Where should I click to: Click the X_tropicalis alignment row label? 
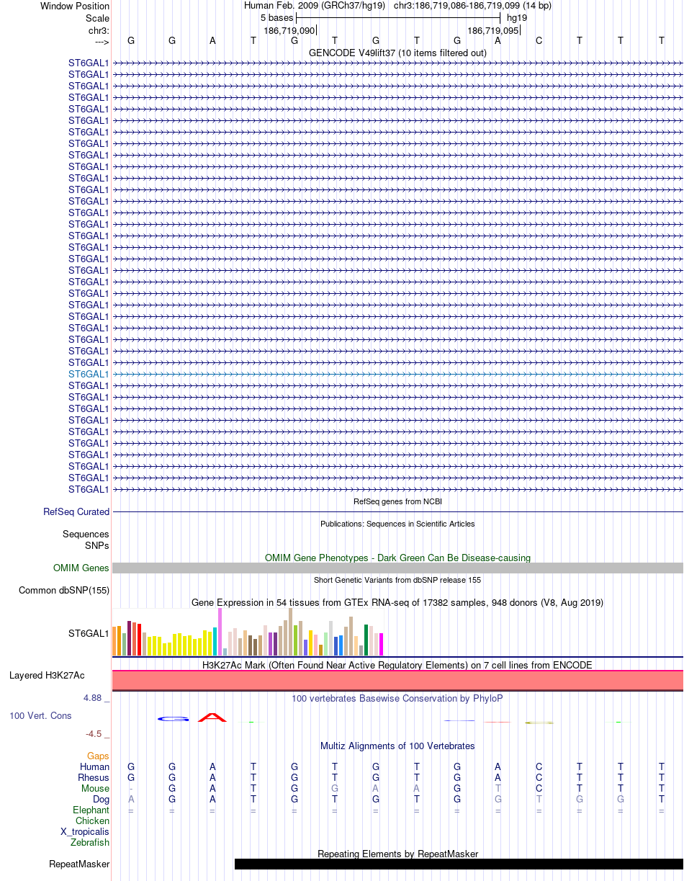85,832
